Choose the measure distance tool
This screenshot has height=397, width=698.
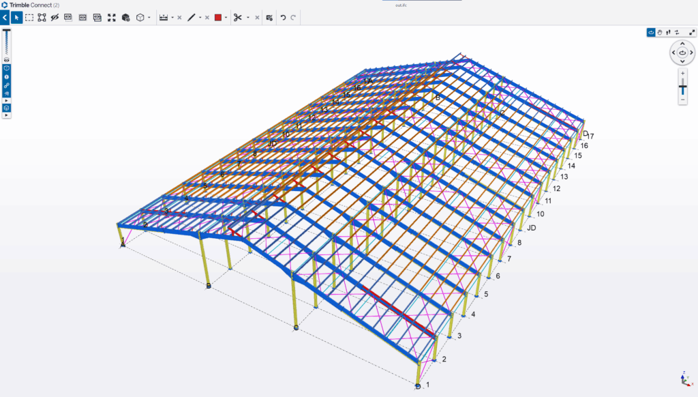(x=164, y=18)
